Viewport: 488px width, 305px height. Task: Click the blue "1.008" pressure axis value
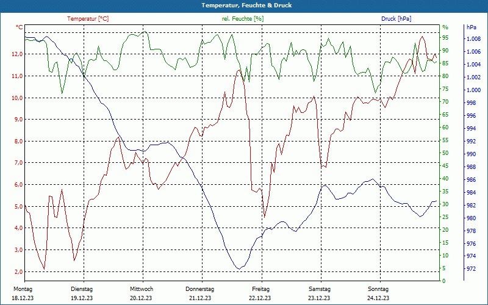coord(474,39)
